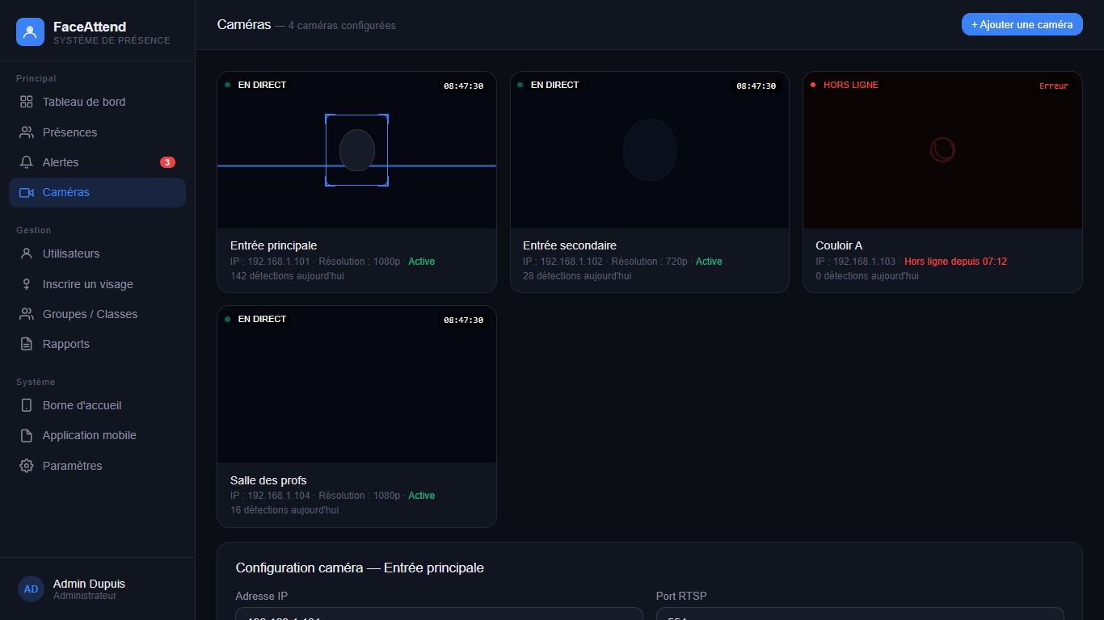Click the Application mobile file icon
This screenshot has height=620, width=1104.
coord(27,435)
